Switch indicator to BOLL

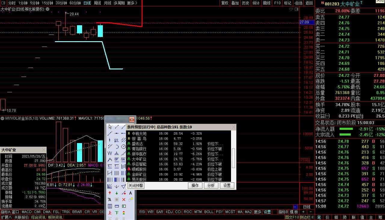click(x=209, y=212)
